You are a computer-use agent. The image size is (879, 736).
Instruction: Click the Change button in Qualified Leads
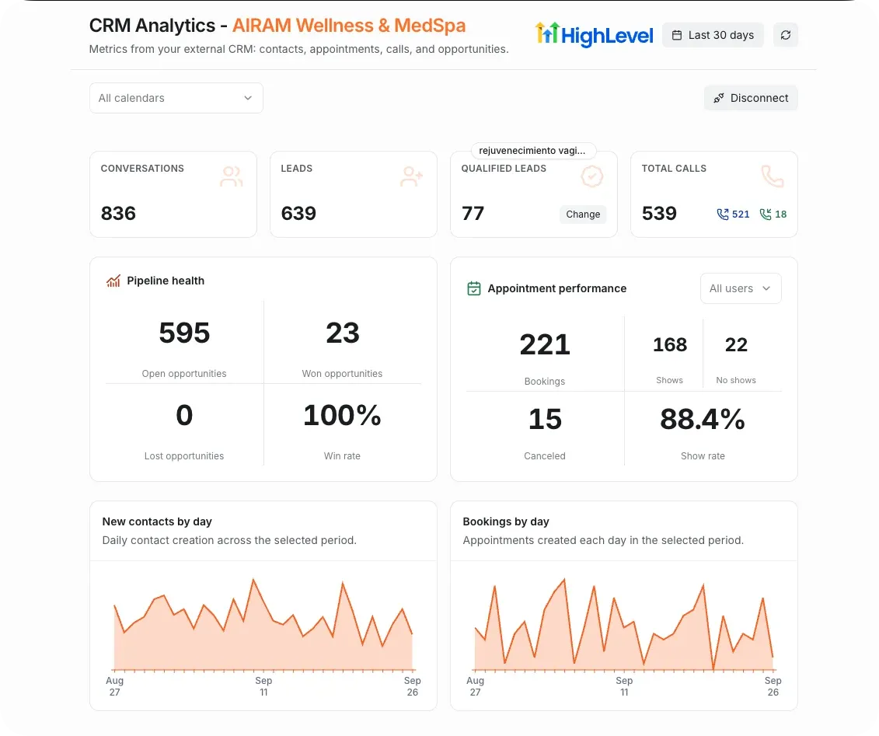[x=583, y=215]
